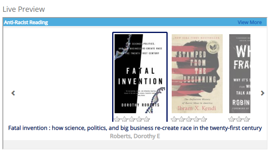Screen dimensions: 270x158
Task: Rate Stamped from the Beginning five stars
Action: click(x=204, y=119)
